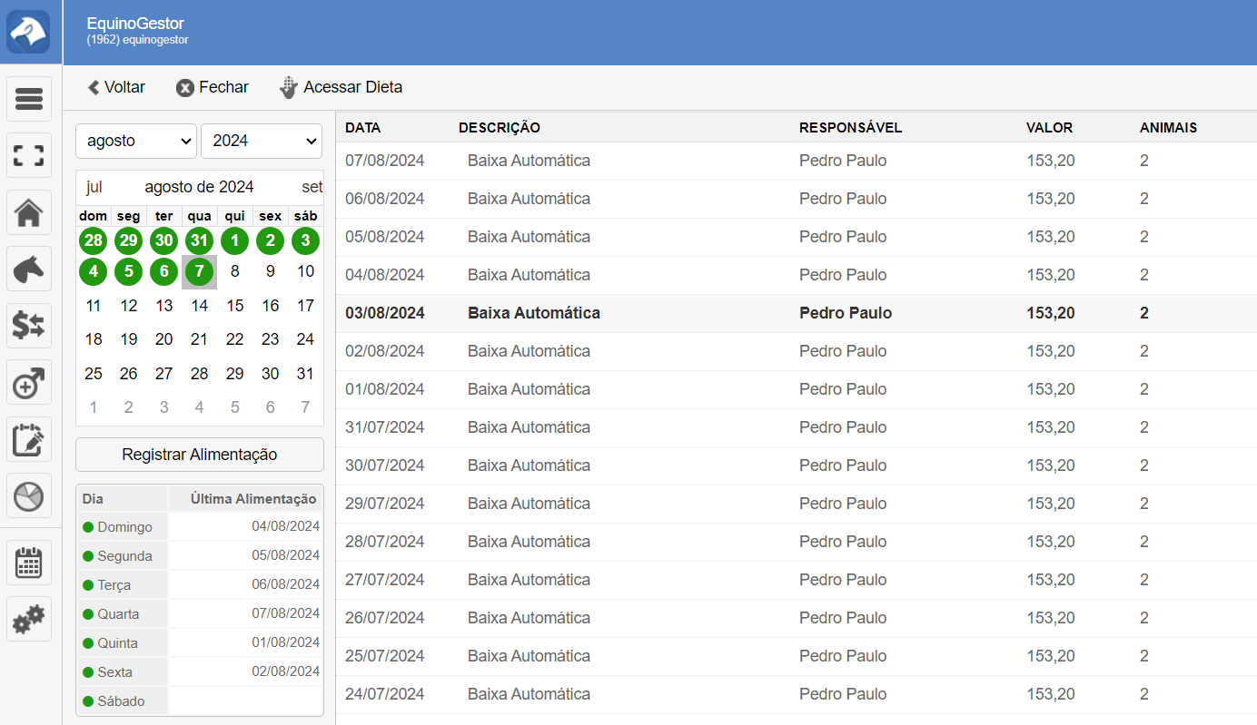Open the calendar icon in sidebar
This screenshot has width=1257, height=725.
coord(29,563)
